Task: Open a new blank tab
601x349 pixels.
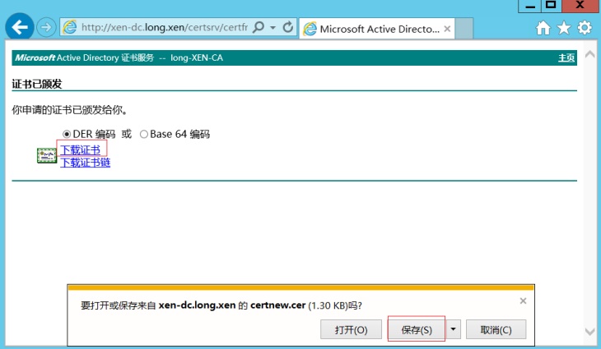Action: (464, 29)
